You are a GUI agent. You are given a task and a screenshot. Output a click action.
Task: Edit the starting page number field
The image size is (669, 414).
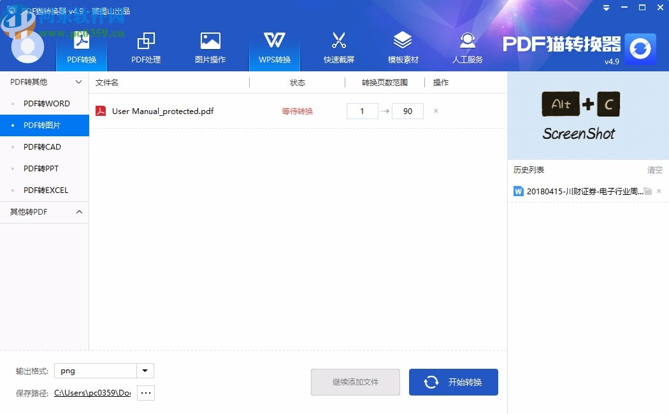point(362,110)
